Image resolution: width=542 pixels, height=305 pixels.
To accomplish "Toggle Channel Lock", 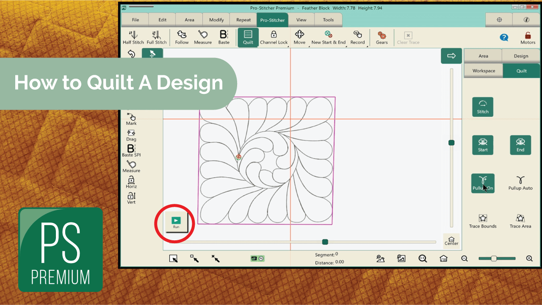I will [274, 38].
